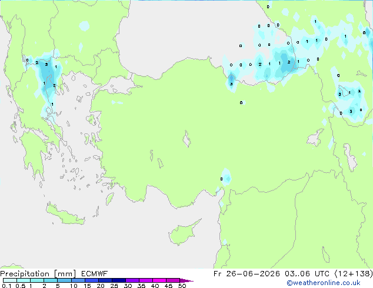Click the '0.1' legend scale value
Screen dimensions: 373x288
click(x=6, y=286)
